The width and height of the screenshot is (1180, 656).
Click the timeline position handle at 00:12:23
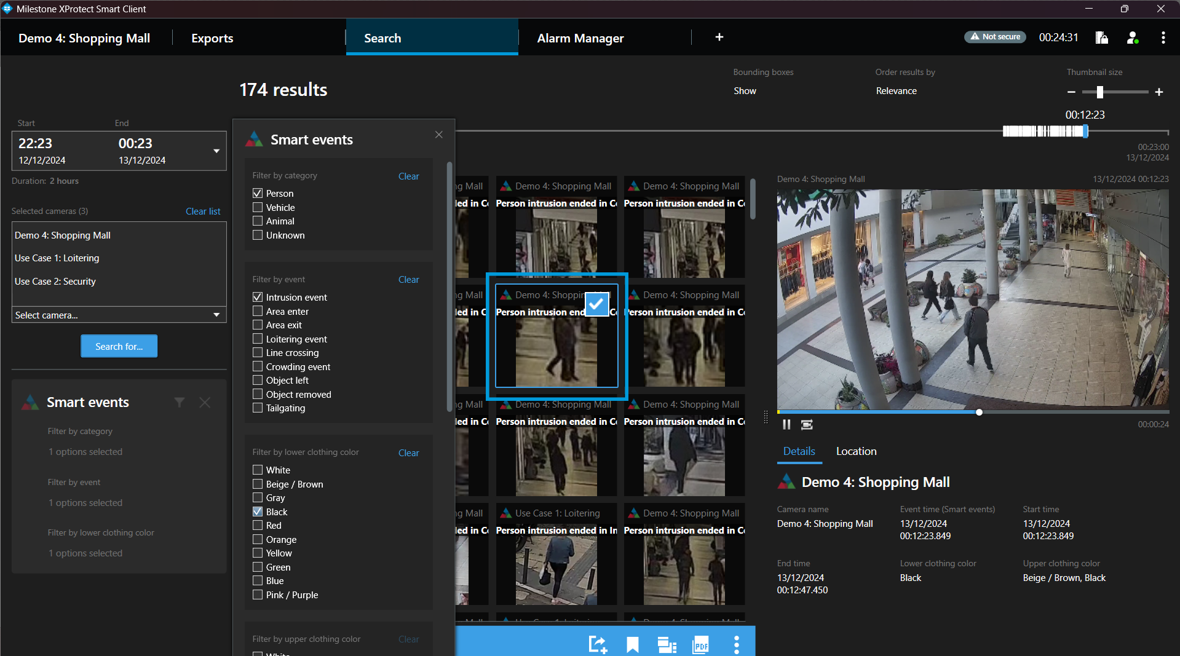coord(1085,131)
